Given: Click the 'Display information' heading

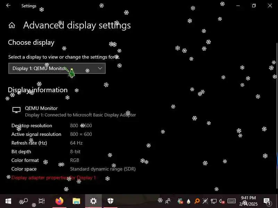Looking at the screenshot, I should click(x=38, y=90).
